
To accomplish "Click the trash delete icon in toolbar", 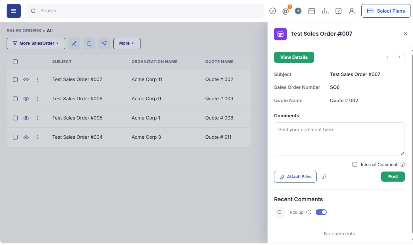I will (89, 44).
